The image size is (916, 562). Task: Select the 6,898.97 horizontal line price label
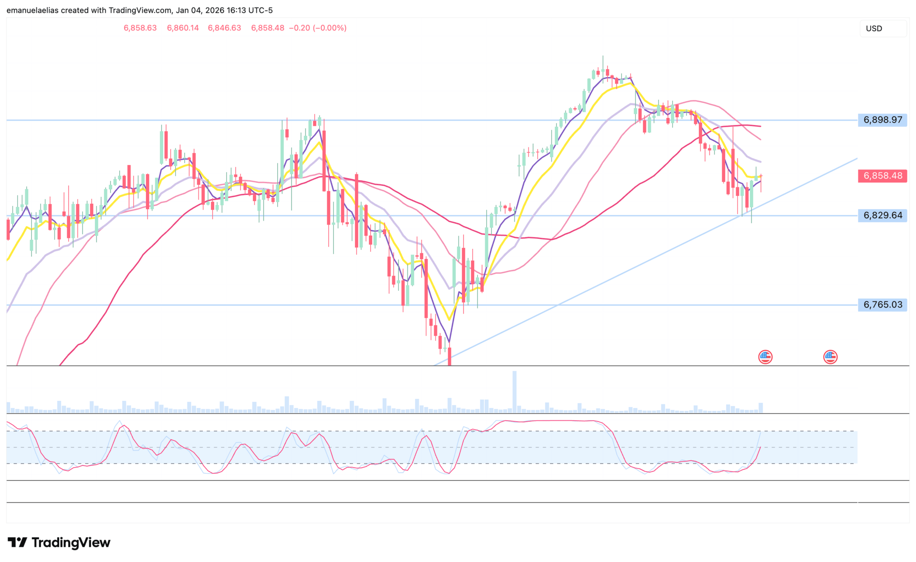point(882,120)
